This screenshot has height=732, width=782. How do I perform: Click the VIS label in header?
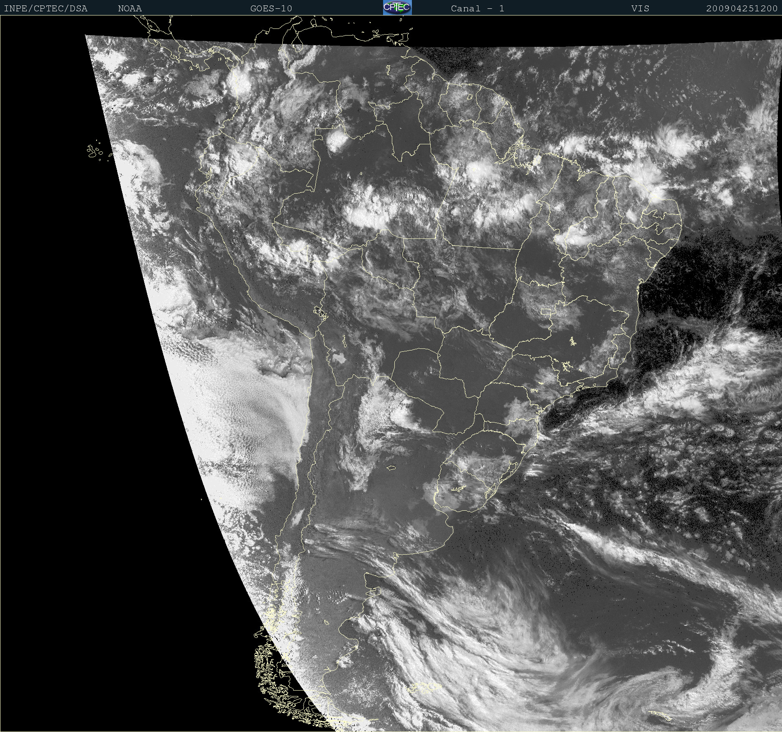(x=640, y=8)
